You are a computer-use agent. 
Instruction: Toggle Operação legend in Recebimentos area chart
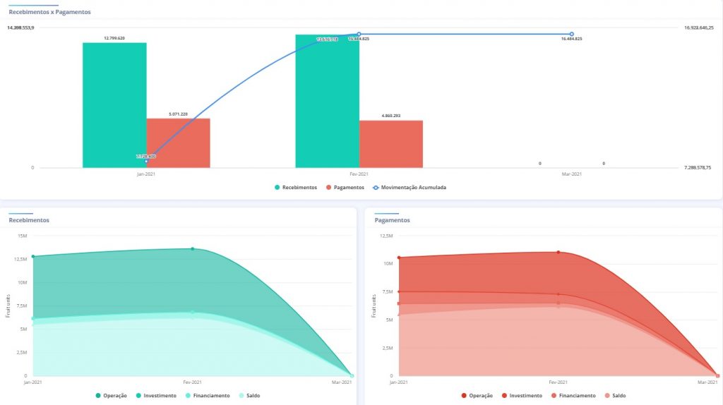(110, 396)
